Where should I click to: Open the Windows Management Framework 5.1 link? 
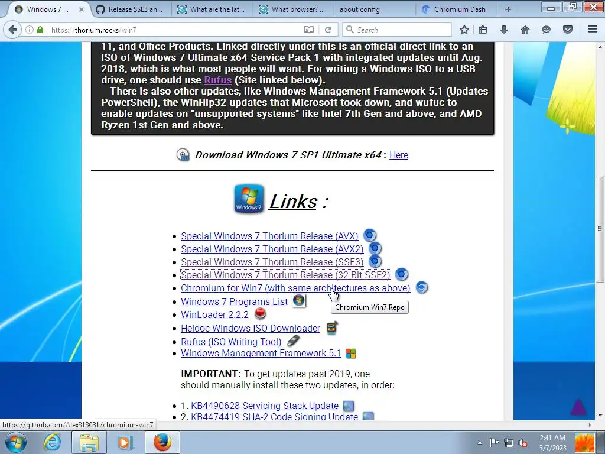(x=261, y=354)
